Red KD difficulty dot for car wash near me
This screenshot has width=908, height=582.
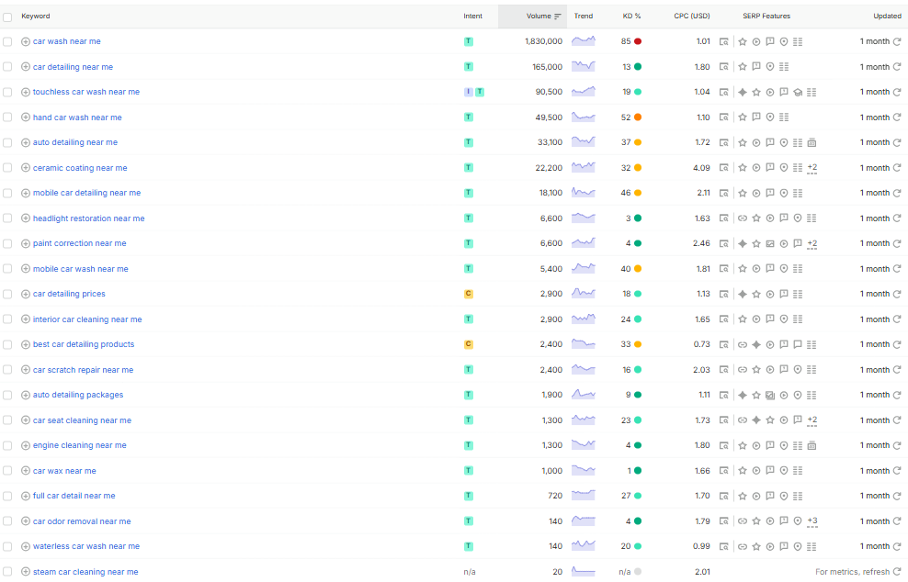(638, 41)
